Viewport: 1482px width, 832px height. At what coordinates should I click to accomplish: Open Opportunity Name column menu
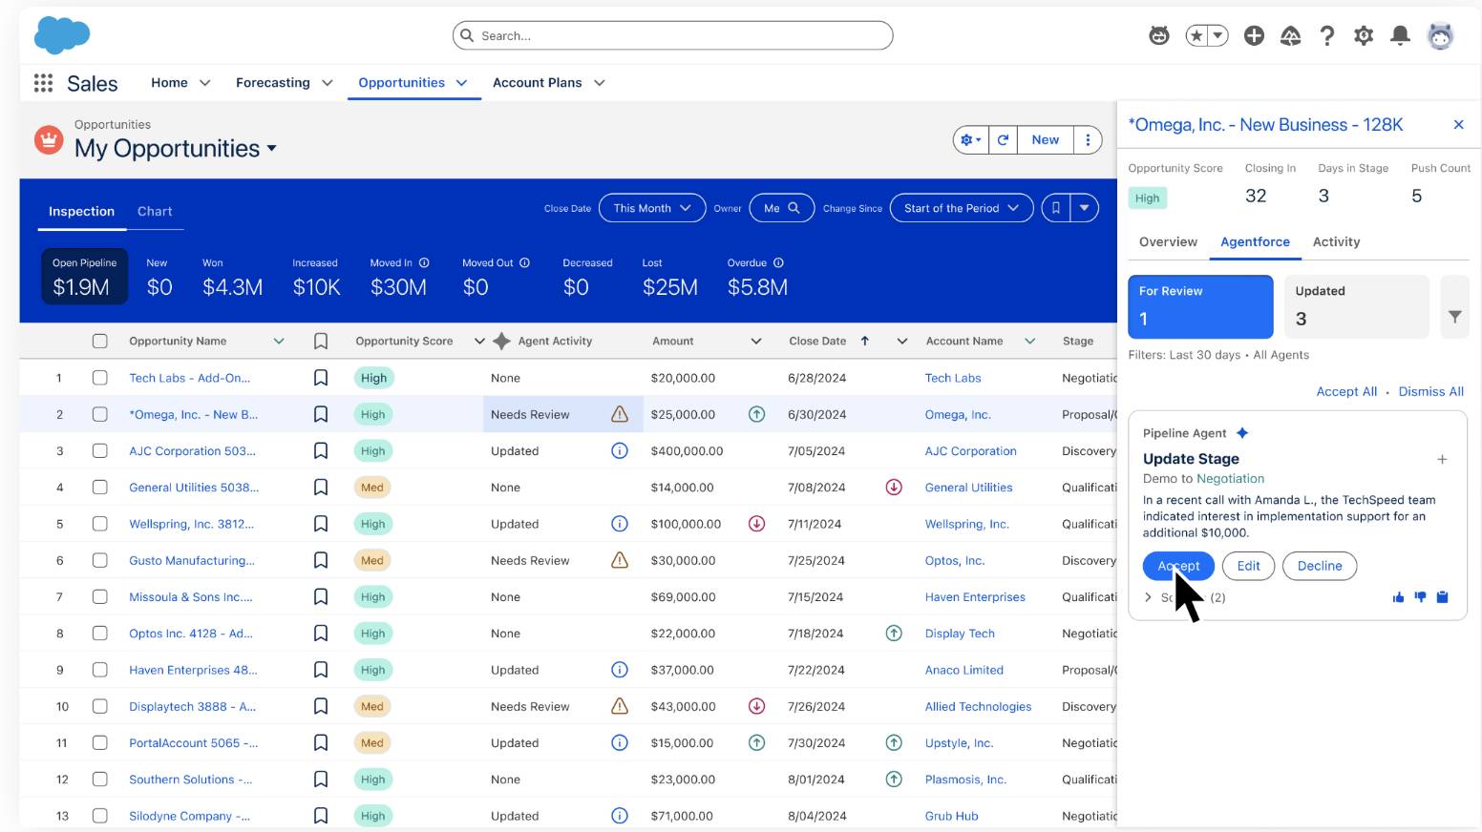click(279, 341)
